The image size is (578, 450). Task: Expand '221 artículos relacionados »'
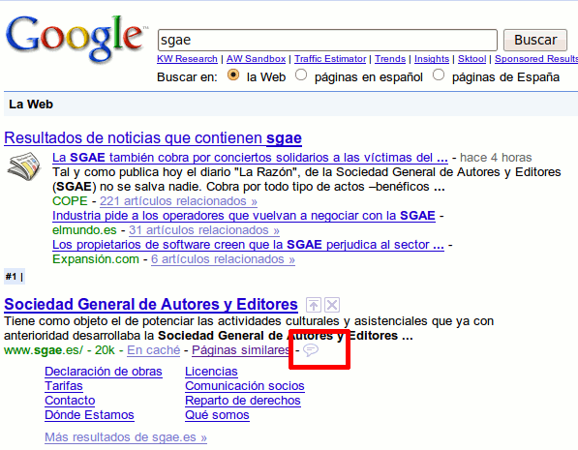[178, 201]
